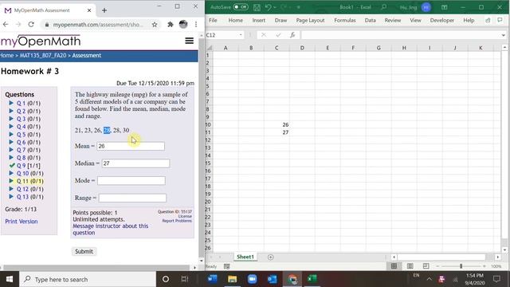
Task: Click the Share icon in Excel ribbon
Action: coord(488,20)
